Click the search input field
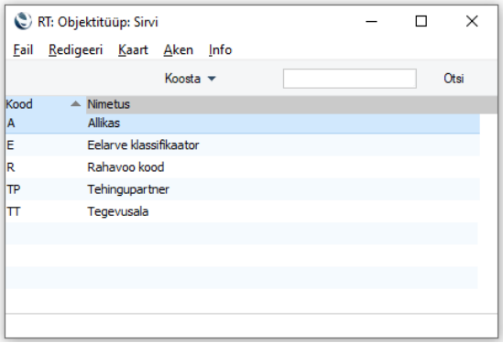 350,79
